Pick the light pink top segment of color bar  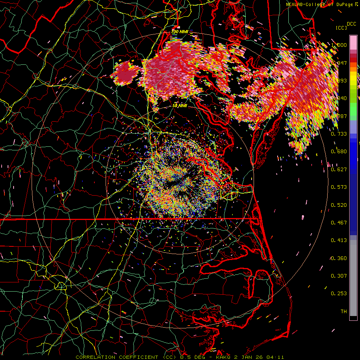coord(353,43)
